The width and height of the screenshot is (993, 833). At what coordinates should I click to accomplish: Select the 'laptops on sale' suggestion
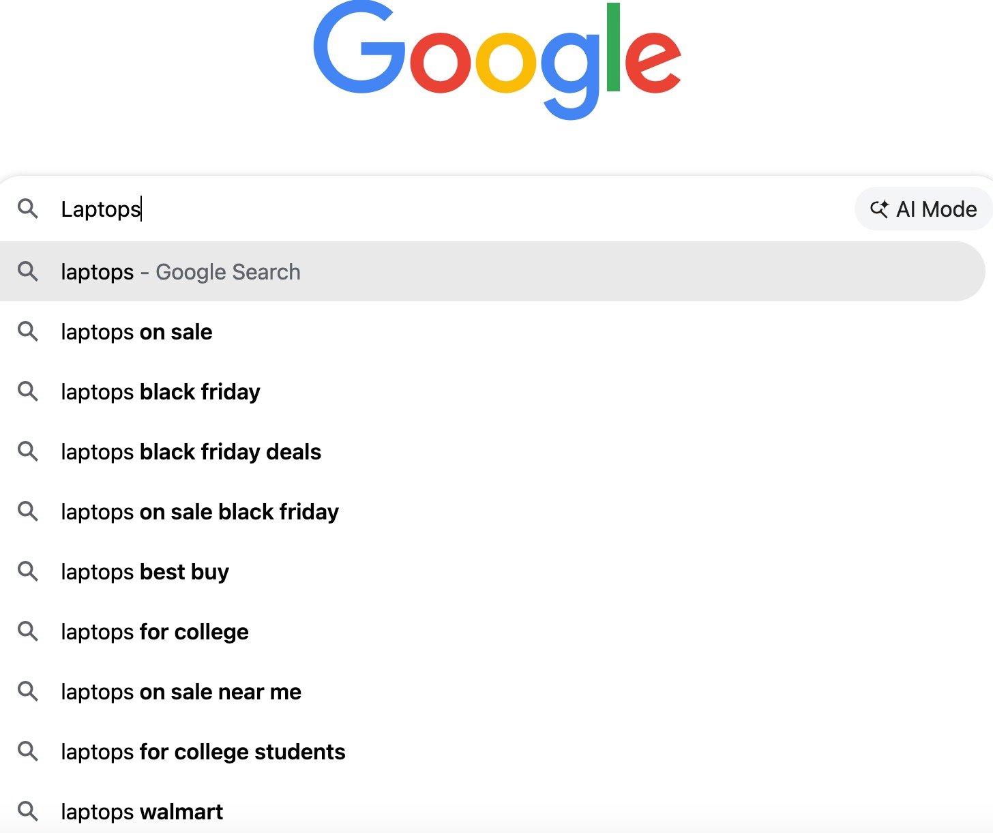(136, 332)
